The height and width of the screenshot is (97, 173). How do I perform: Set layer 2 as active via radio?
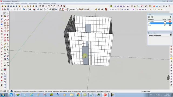click(149, 25)
